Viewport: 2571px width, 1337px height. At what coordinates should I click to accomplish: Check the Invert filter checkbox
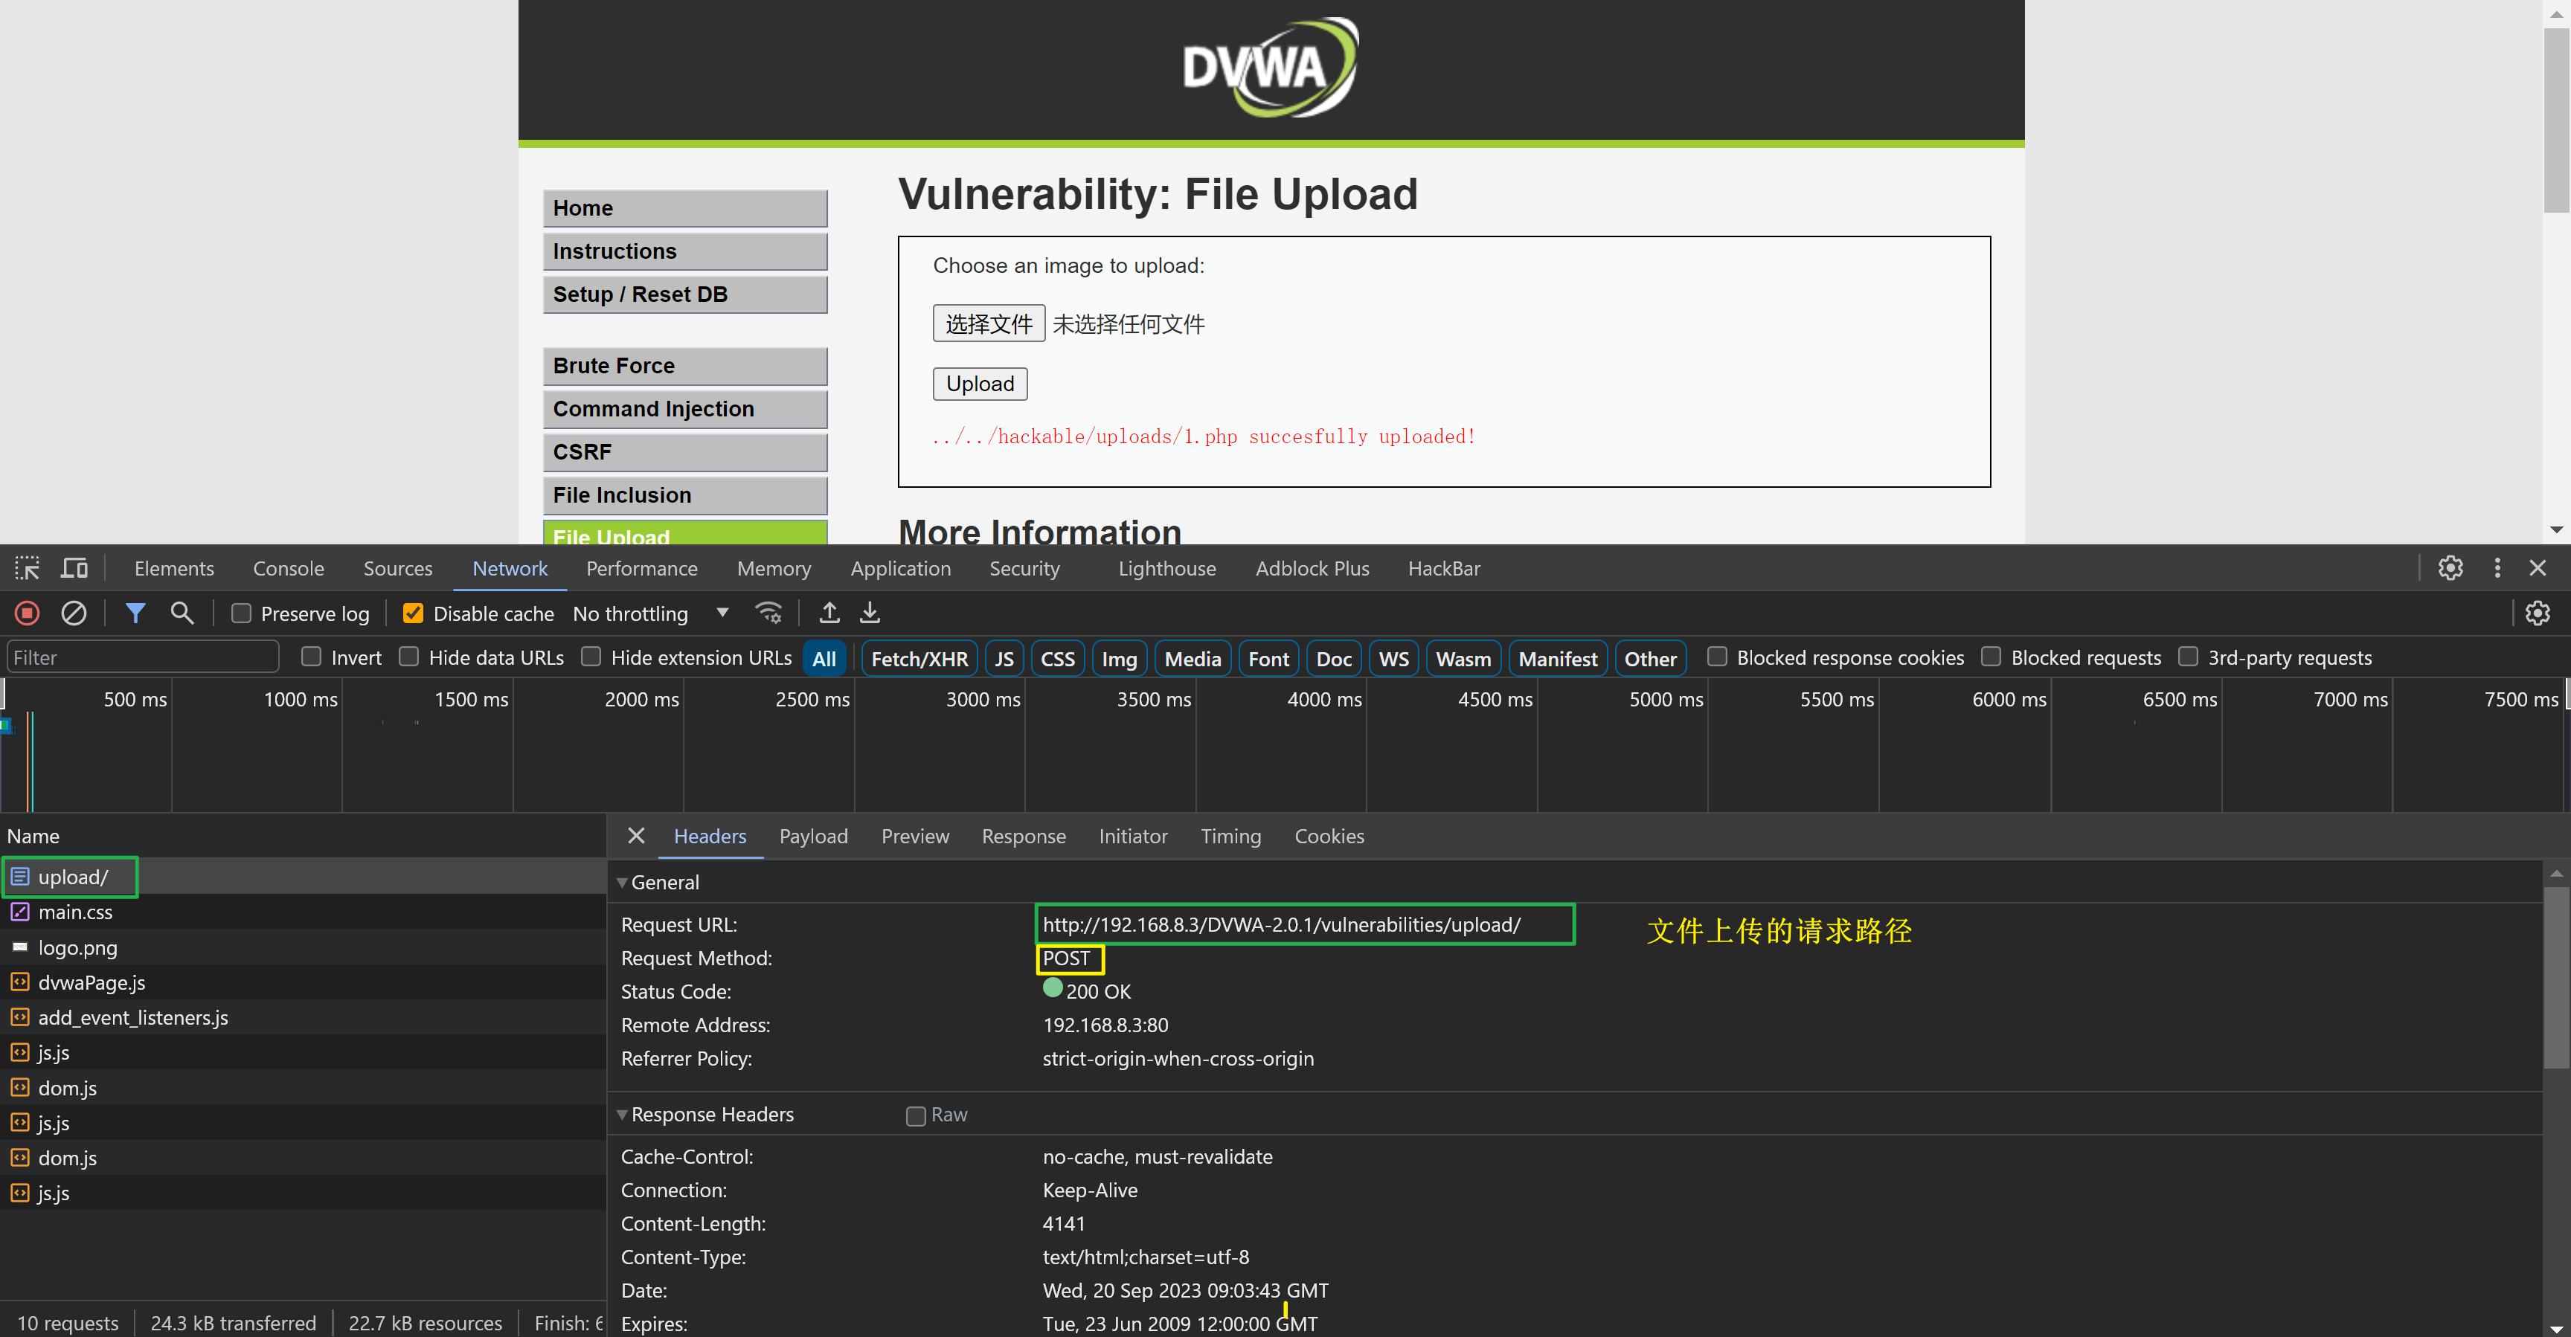pos(312,657)
